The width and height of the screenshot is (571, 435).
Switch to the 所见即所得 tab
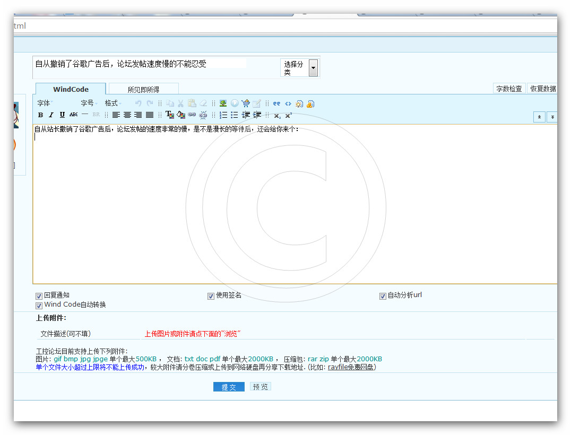pyautogui.click(x=143, y=89)
